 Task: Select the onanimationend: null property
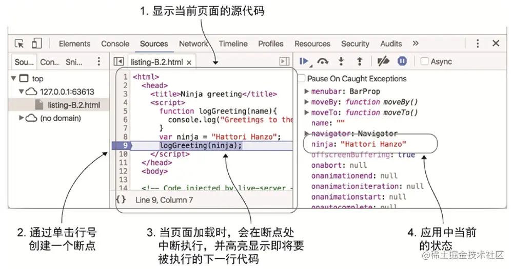pos(354,176)
